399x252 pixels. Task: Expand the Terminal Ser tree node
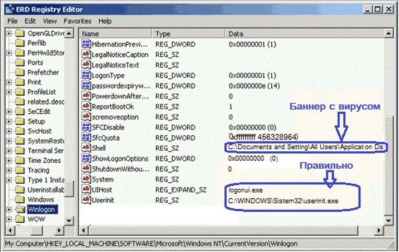[9, 151]
